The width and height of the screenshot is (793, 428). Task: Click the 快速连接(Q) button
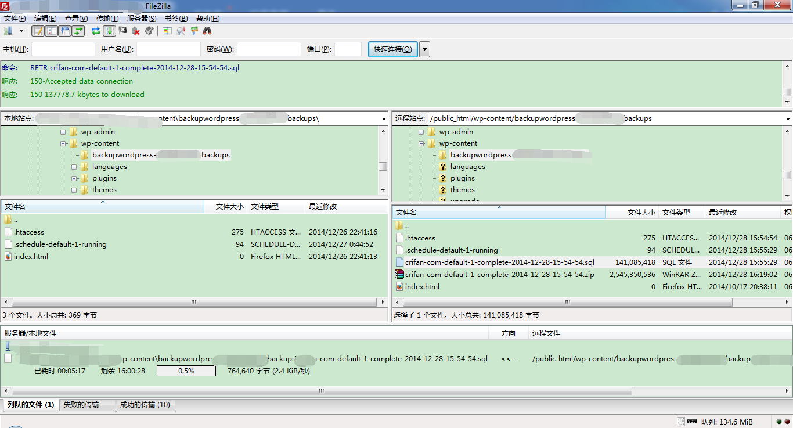click(393, 49)
